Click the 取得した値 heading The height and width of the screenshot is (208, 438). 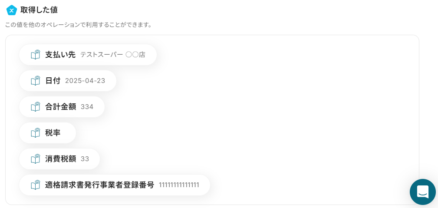click(39, 10)
